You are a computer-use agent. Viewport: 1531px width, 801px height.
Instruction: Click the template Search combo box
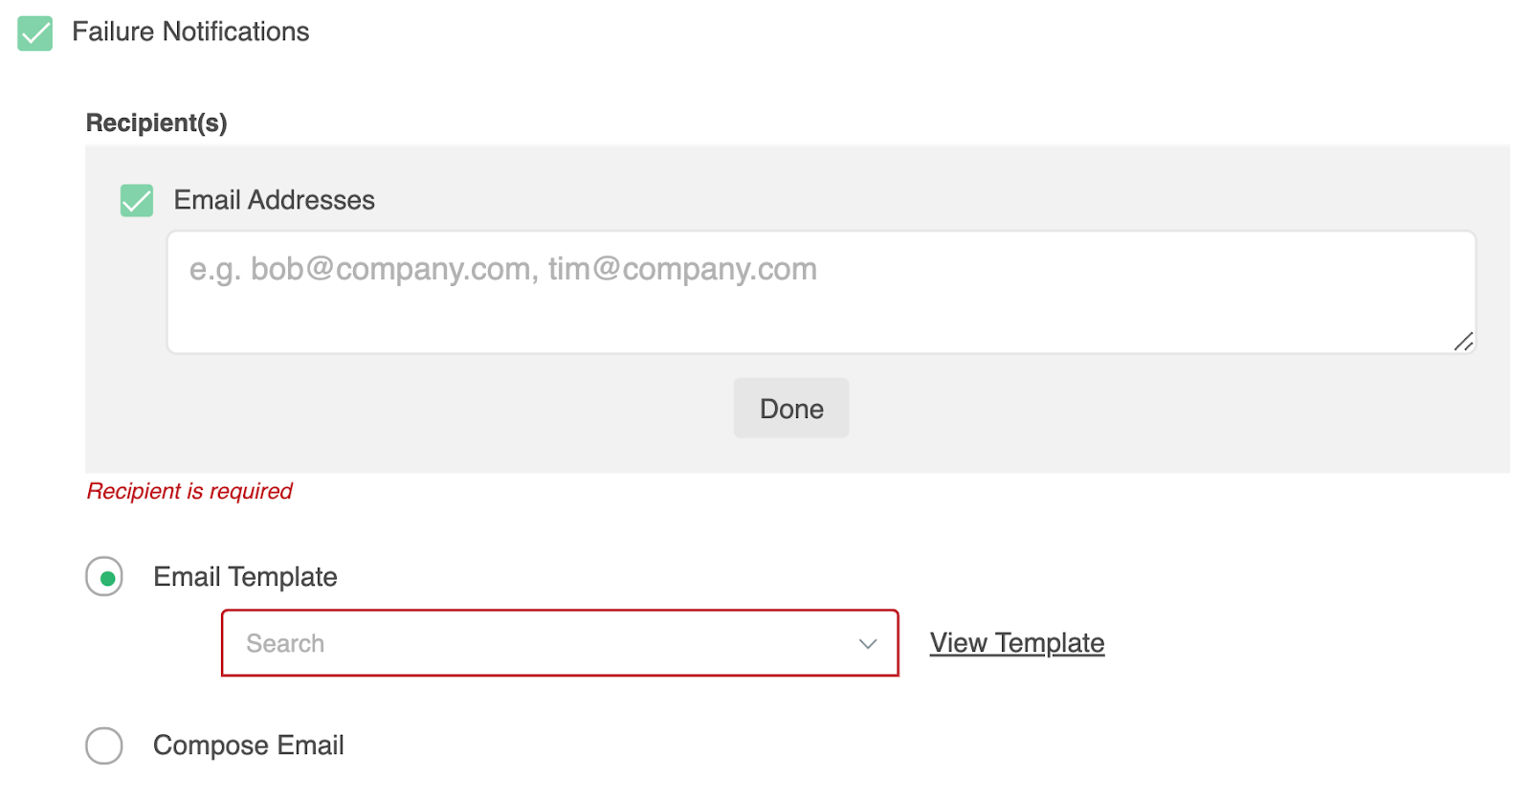tap(536, 643)
